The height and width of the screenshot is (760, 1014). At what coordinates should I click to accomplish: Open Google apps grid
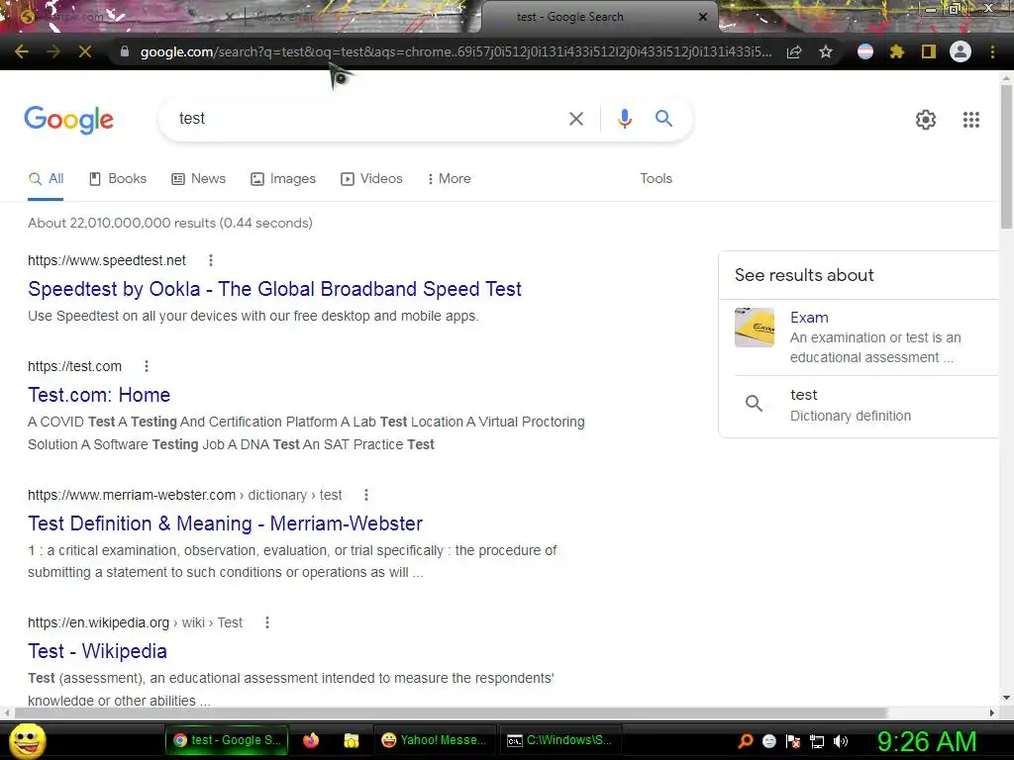tap(971, 120)
